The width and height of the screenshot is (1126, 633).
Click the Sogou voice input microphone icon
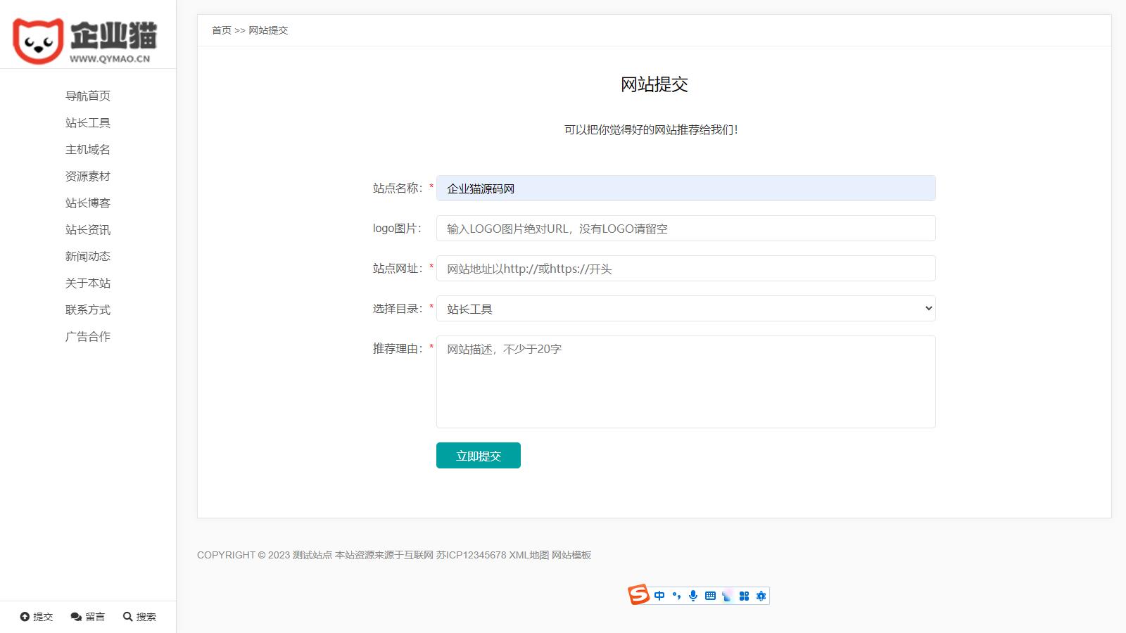point(693,596)
